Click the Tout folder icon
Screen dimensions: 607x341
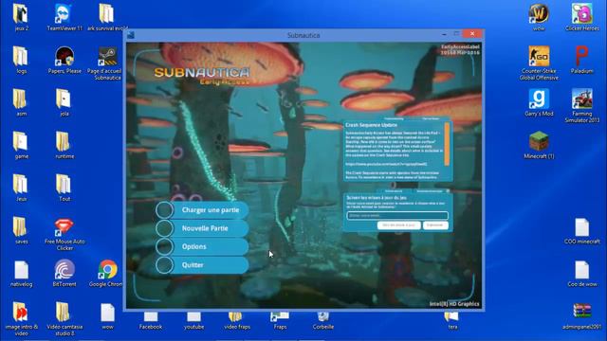point(64,184)
